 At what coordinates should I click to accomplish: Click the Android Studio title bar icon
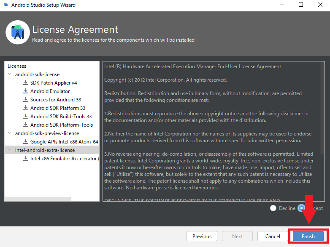(x=6, y=5)
